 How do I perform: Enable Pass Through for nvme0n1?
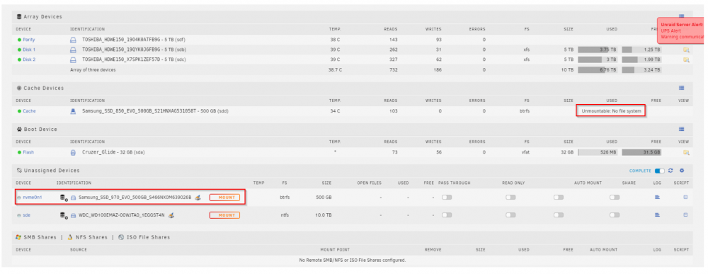pyautogui.click(x=447, y=198)
